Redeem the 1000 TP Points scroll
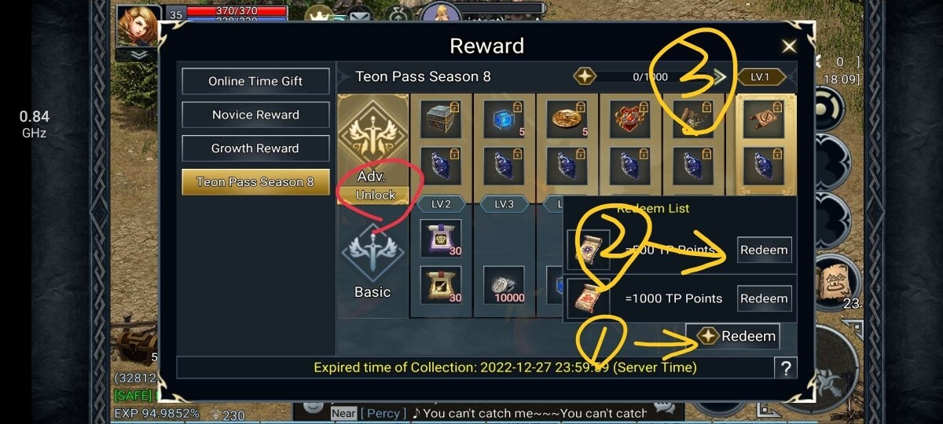This screenshot has width=943, height=424. tap(764, 298)
